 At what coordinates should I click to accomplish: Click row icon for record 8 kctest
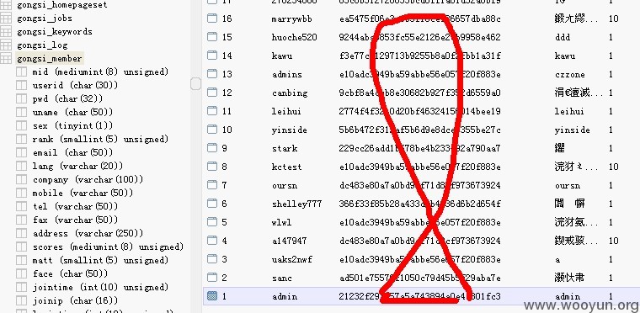click(x=212, y=167)
